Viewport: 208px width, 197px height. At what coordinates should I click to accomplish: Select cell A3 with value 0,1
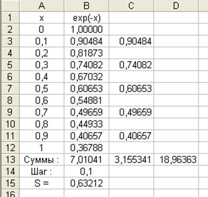42,41
